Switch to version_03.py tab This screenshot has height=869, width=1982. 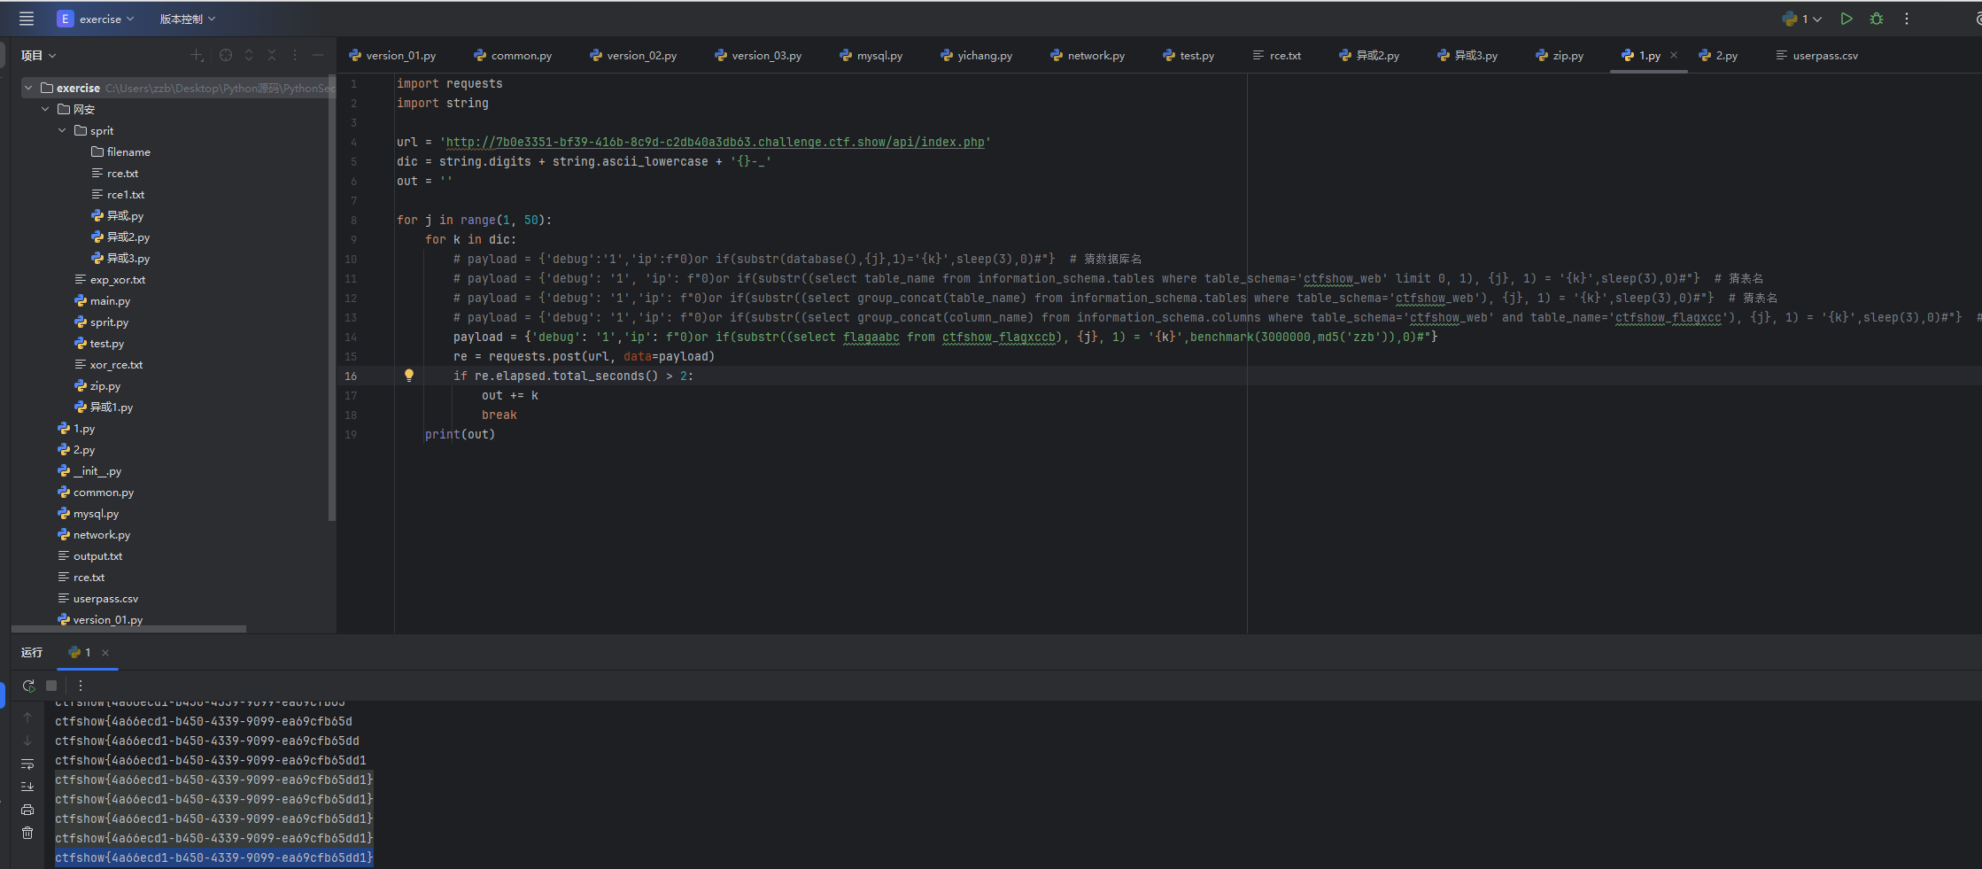pos(758,55)
